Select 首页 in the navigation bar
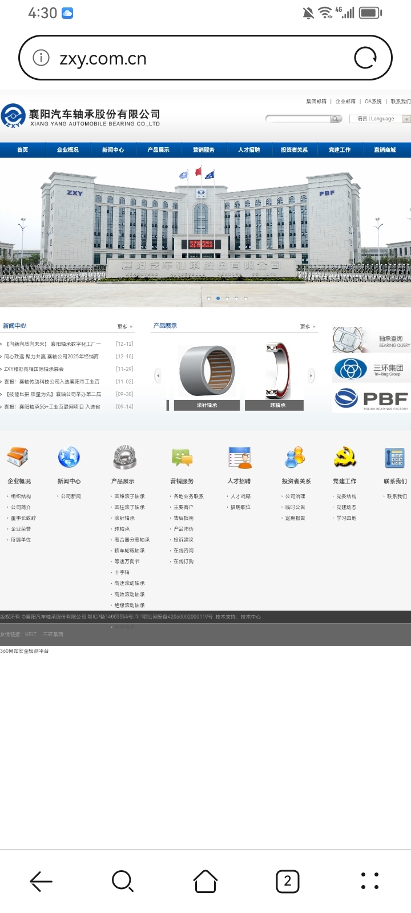Screen dimensions: 411x913 click(x=23, y=150)
